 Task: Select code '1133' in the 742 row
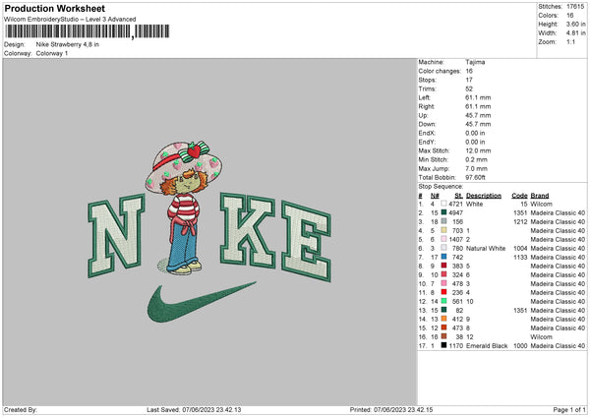[520, 257]
